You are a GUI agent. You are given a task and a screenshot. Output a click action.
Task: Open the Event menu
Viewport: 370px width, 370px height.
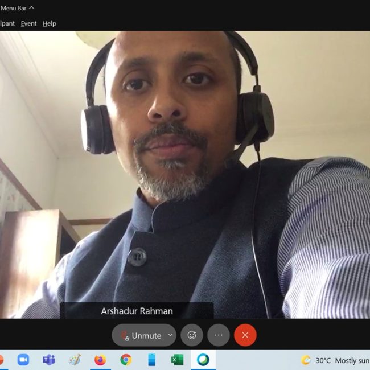(x=28, y=23)
